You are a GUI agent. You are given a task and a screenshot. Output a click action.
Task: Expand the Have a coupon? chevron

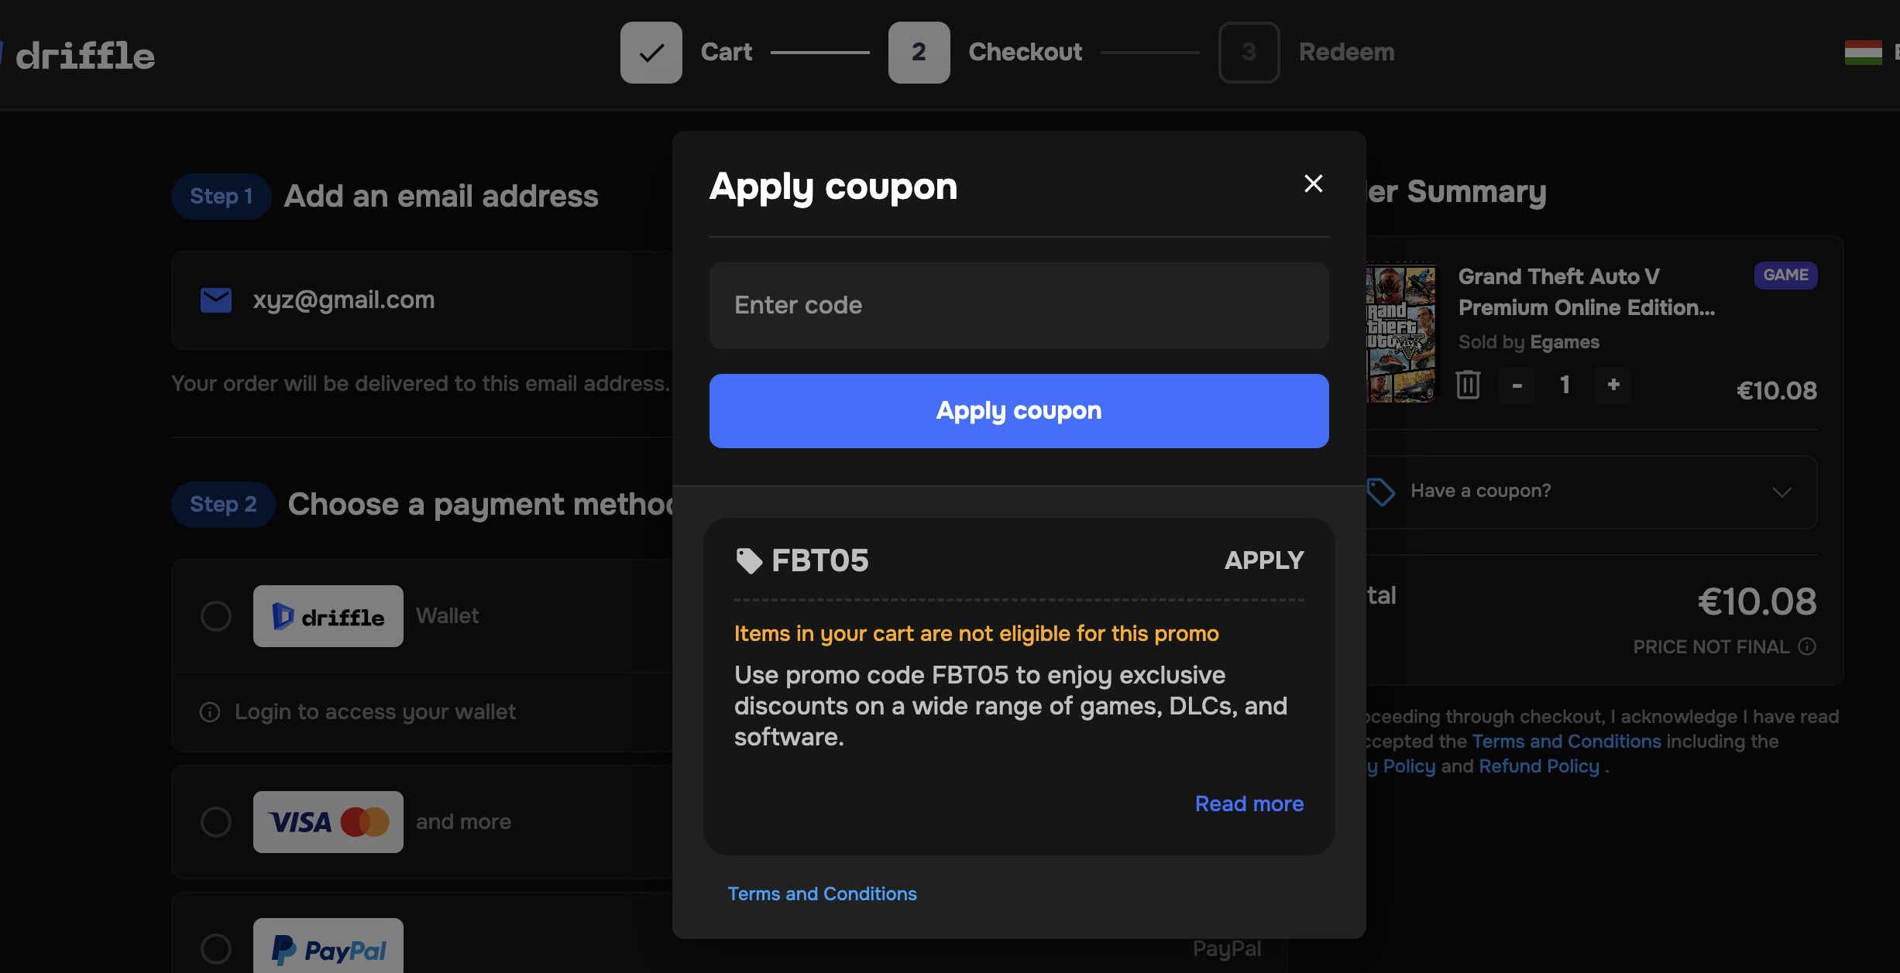(x=1781, y=492)
